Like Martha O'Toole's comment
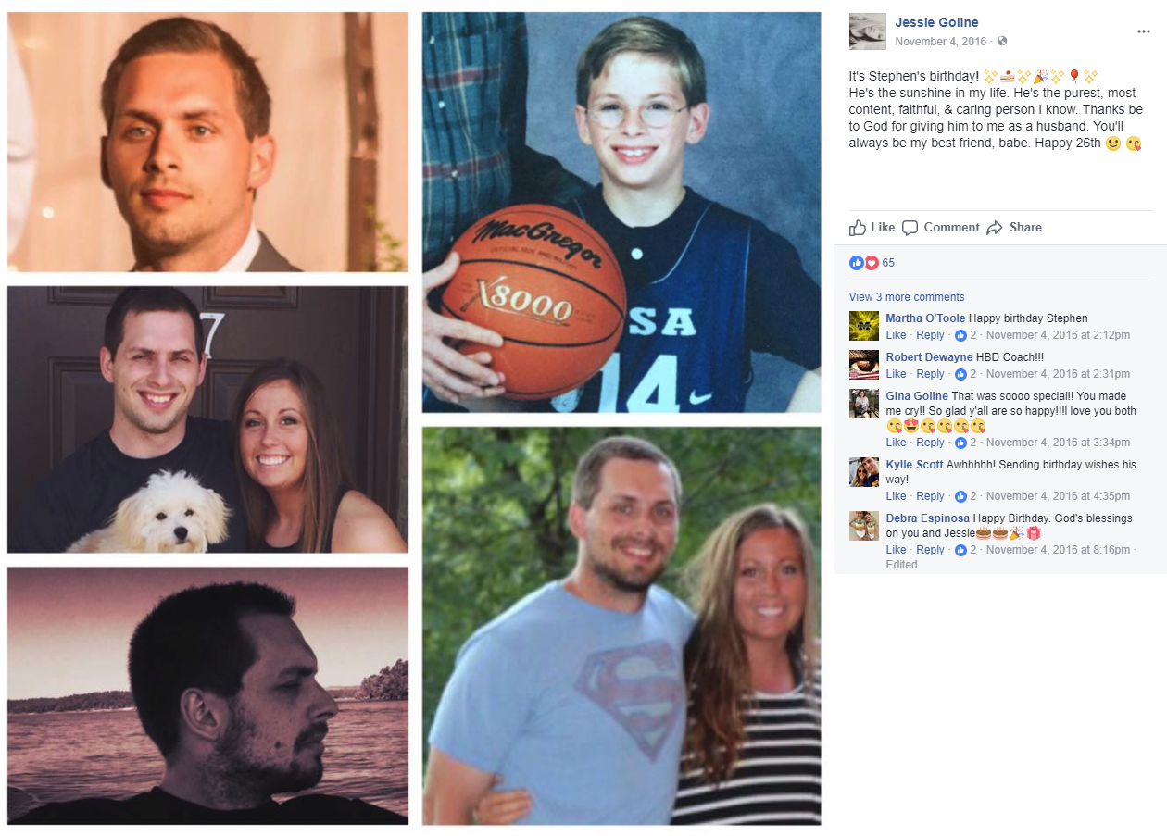This screenshot has height=836, width=1167. click(896, 335)
